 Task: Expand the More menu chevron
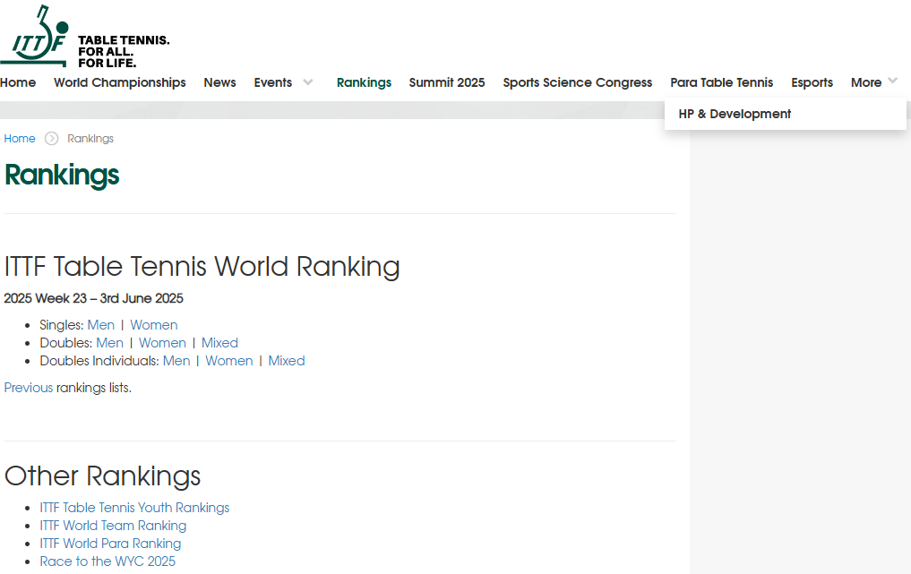893,81
